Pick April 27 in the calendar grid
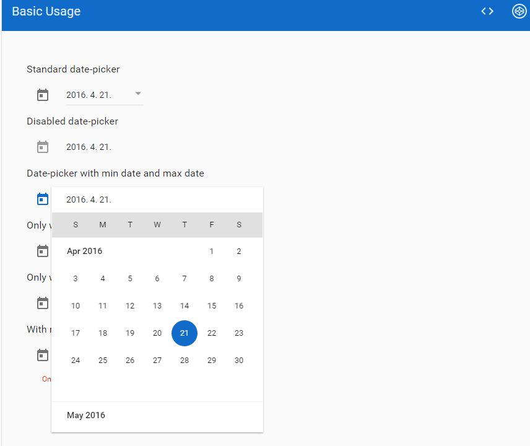The height and width of the screenshot is (446, 530). 157,361
